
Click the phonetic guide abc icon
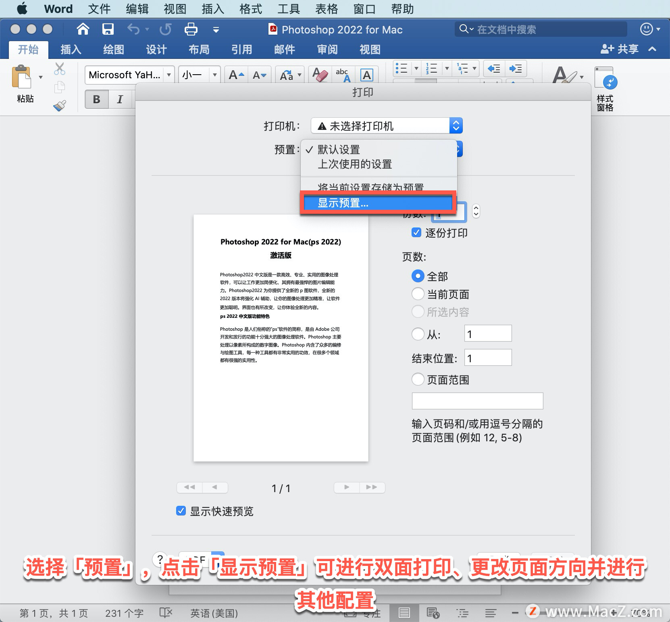click(343, 75)
